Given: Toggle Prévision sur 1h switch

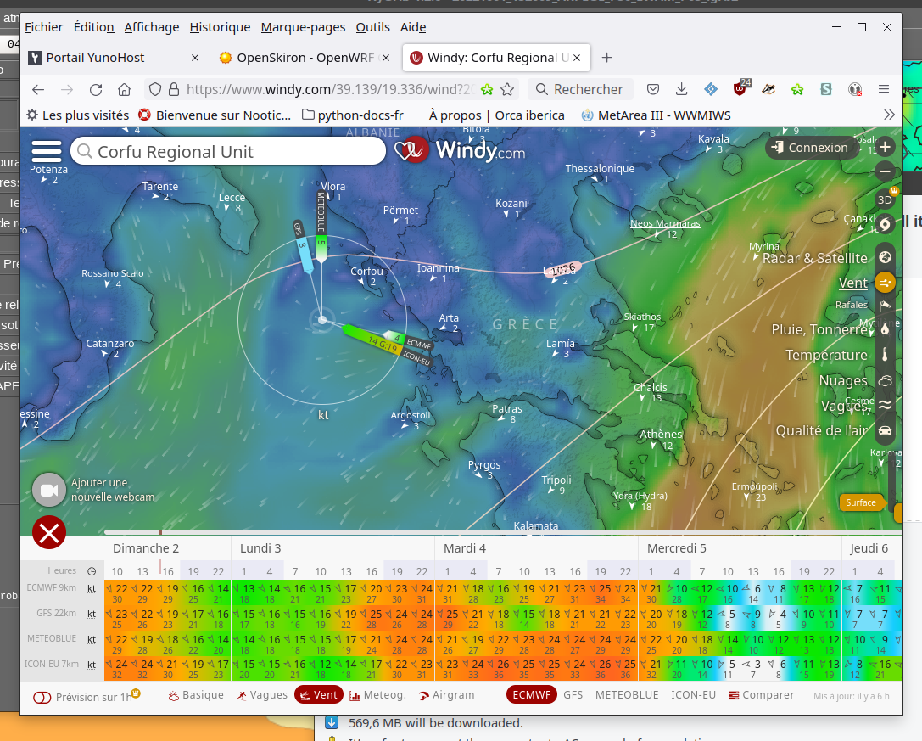Looking at the screenshot, I should click(x=42, y=698).
